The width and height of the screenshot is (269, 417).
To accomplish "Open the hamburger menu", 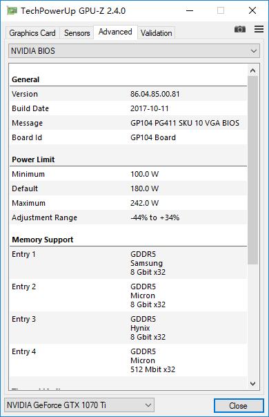I will coord(259,29).
